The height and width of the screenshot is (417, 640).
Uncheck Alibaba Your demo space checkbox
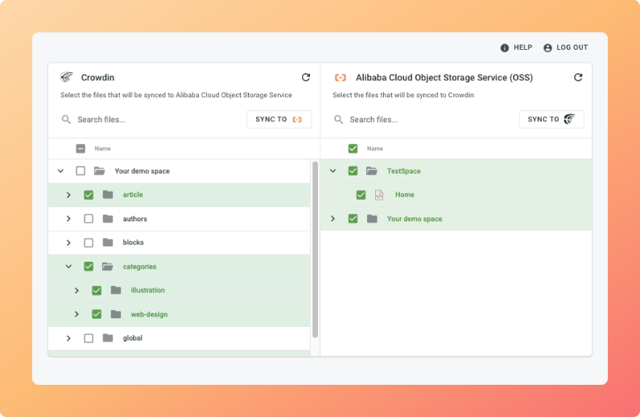(353, 219)
